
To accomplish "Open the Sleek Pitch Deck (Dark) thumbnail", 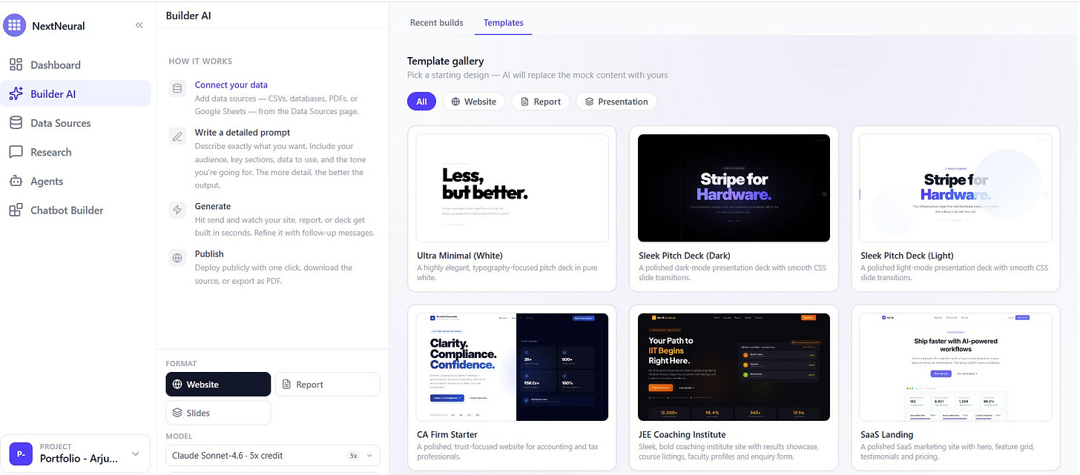I will pyautogui.click(x=734, y=187).
